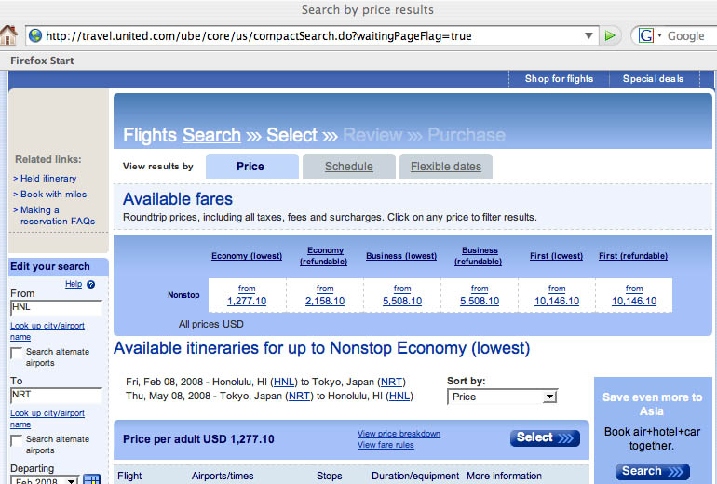717x484 pixels.
Task: Select the Firefox Start tab
Action: tap(42, 60)
